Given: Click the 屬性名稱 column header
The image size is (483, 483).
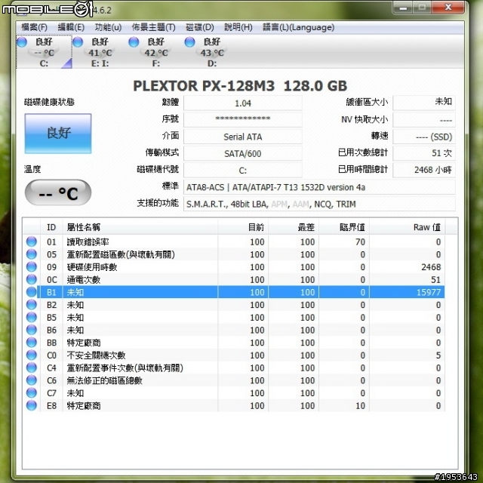Looking at the screenshot, I should click(140, 227).
